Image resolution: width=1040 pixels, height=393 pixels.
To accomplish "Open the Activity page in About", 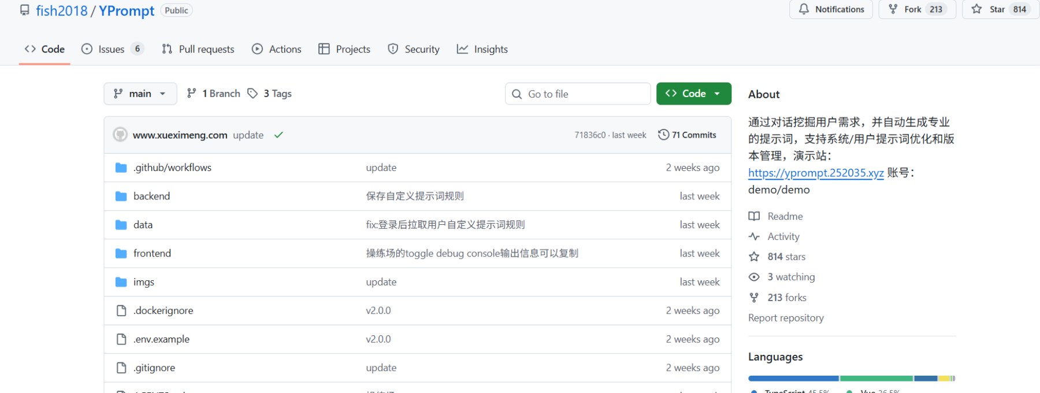I will click(x=783, y=236).
